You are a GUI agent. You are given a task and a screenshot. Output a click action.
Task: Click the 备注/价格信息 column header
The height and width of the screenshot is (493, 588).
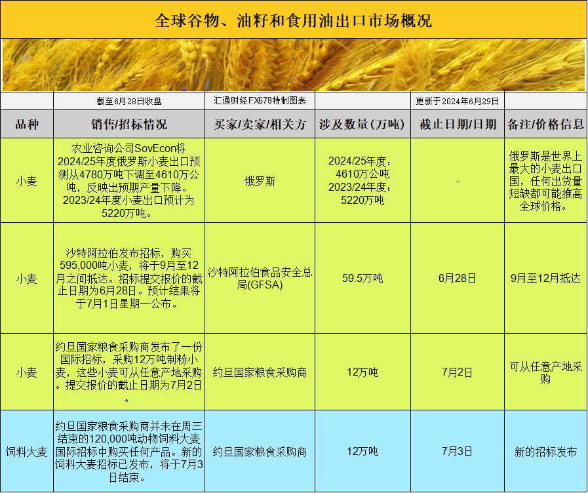point(545,124)
